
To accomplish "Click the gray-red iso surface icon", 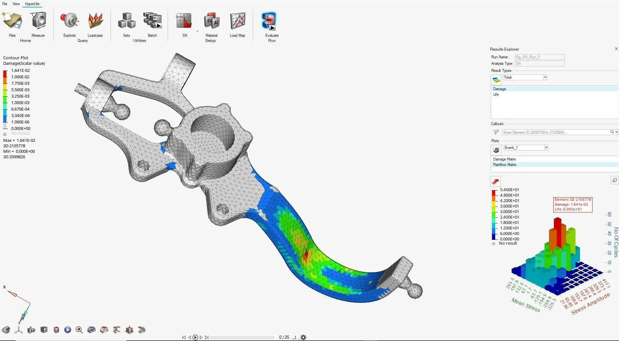I will click(104, 330).
